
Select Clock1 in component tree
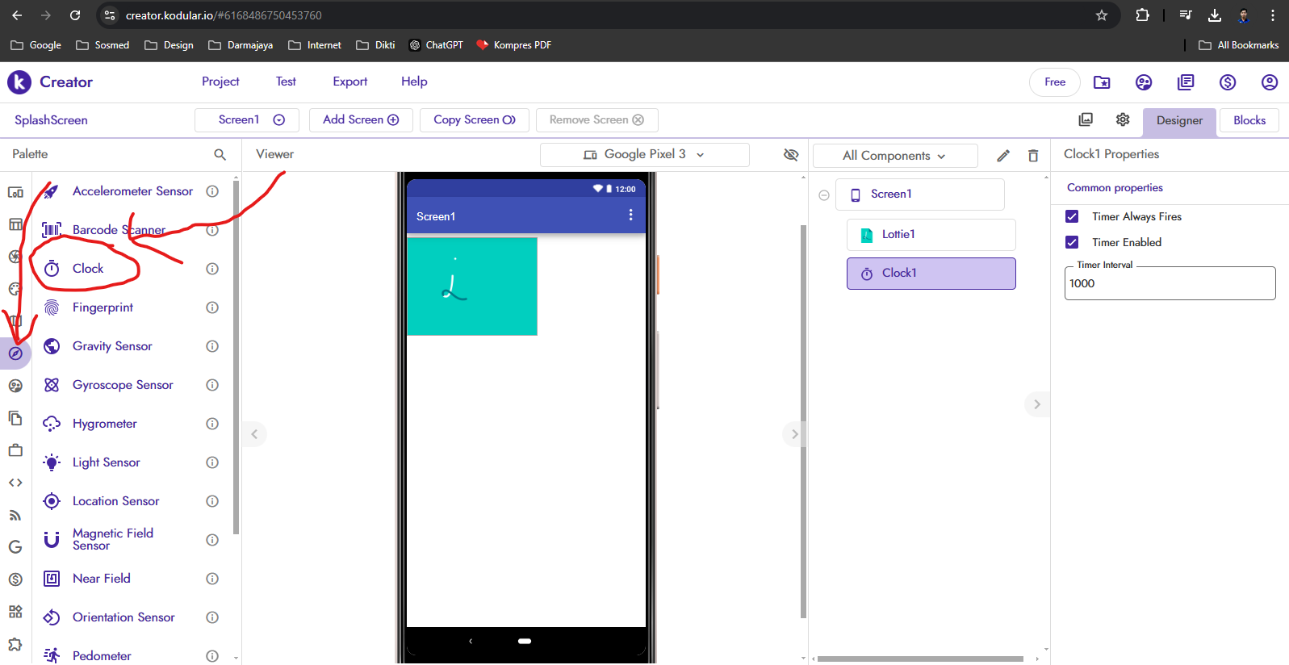(x=931, y=274)
